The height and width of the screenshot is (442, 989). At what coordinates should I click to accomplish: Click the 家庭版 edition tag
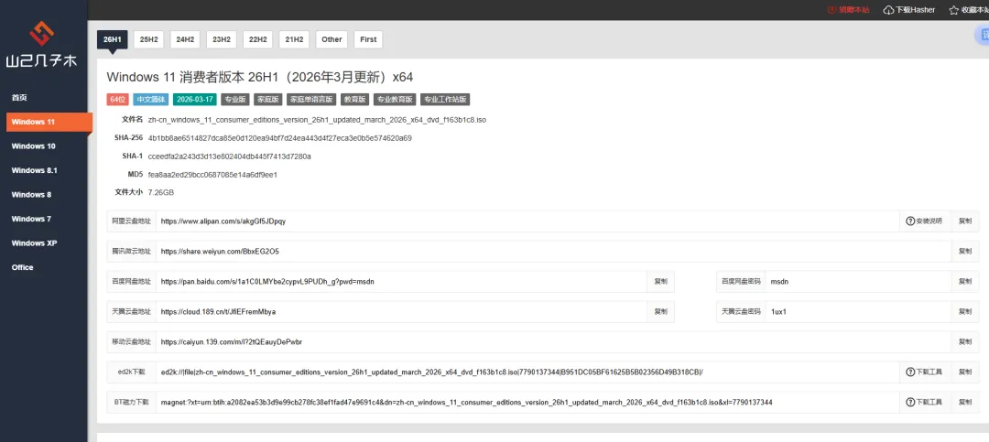267,100
